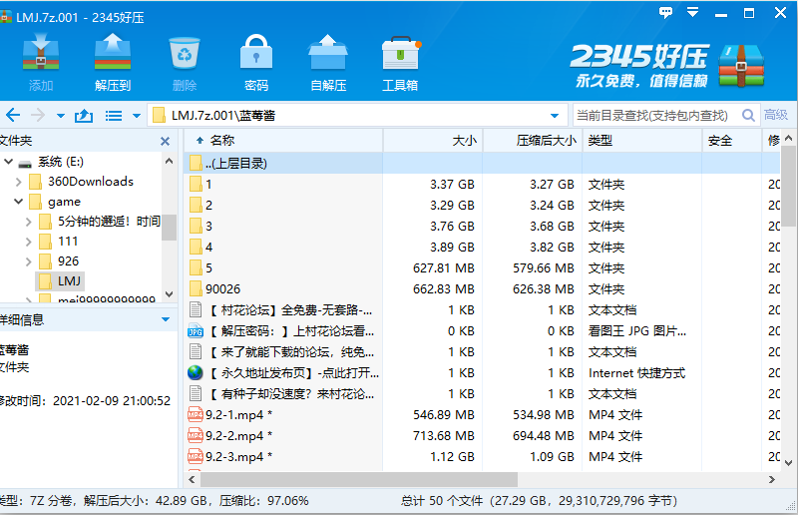The width and height of the screenshot is (798, 515).
Task: Click the back navigation arrow
Action: click(x=13, y=116)
